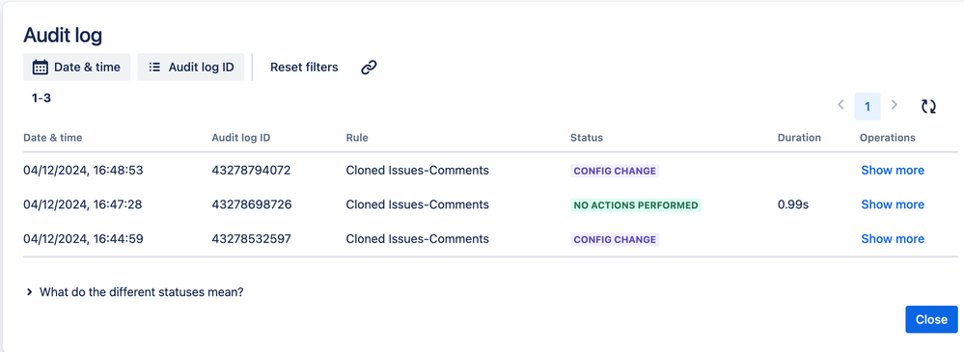
Task: Click the Status column header
Action: point(587,138)
